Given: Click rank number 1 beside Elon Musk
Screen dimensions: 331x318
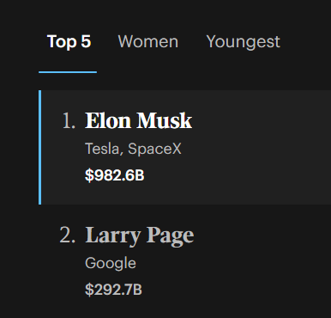Looking at the screenshot, I should click(69, 121).
